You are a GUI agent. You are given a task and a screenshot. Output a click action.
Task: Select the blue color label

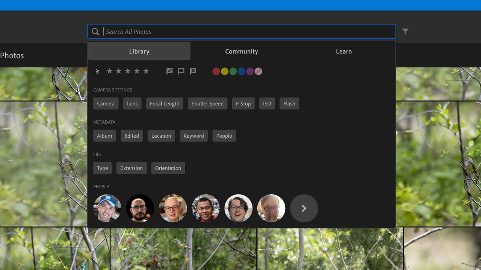(x=242, y=71)
